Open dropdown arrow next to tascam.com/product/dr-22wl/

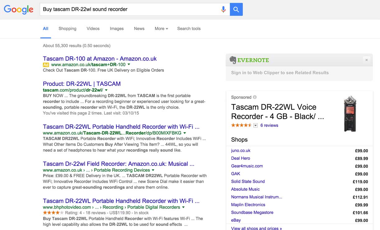point(106,90)
